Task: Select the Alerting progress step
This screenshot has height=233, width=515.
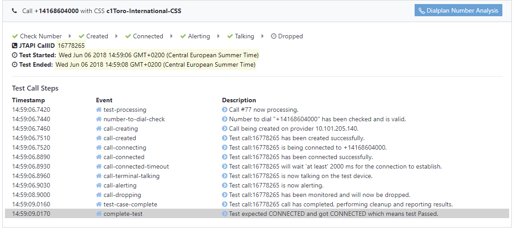Action: [x=195, y=37]
